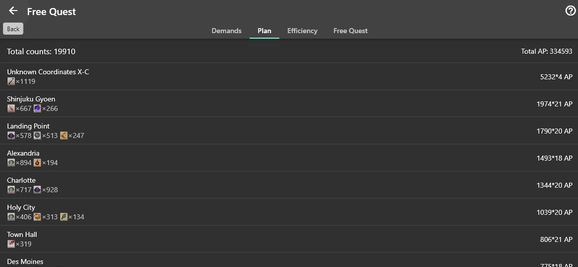Click the ×717 item icon in Charlotte
This screenshot has width=578, height=267.
click(x=11, y=190)
